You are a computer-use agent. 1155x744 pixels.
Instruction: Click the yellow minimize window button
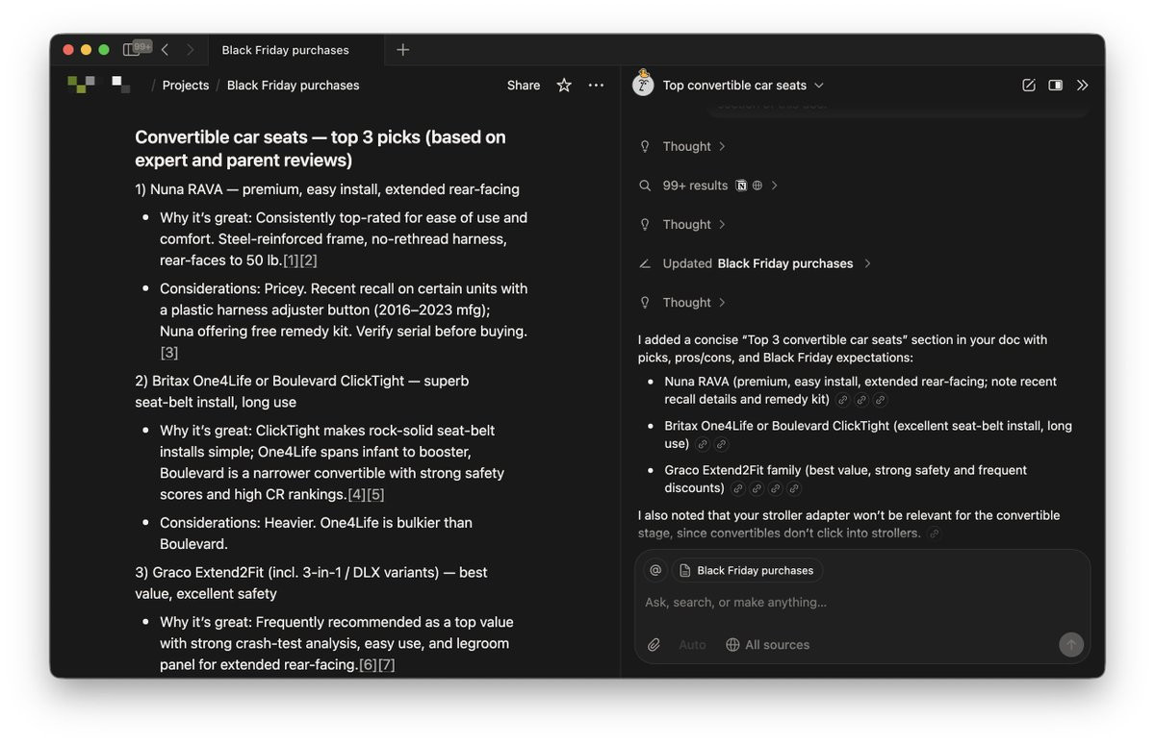pos(87,50)
